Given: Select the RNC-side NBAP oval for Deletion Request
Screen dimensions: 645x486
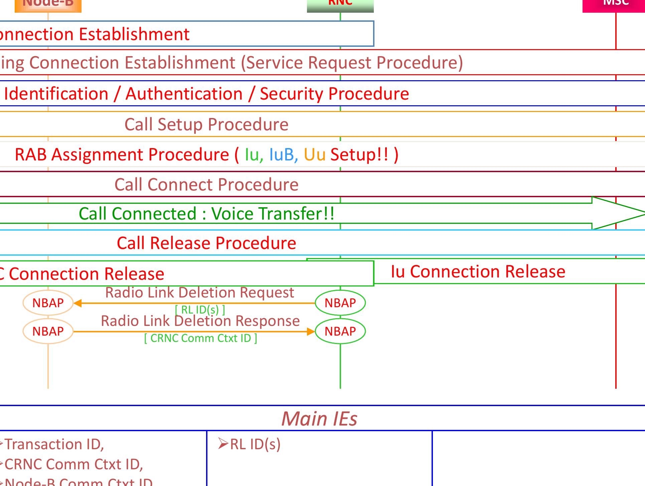Looking at the screenshot, I should click(340, 303).
